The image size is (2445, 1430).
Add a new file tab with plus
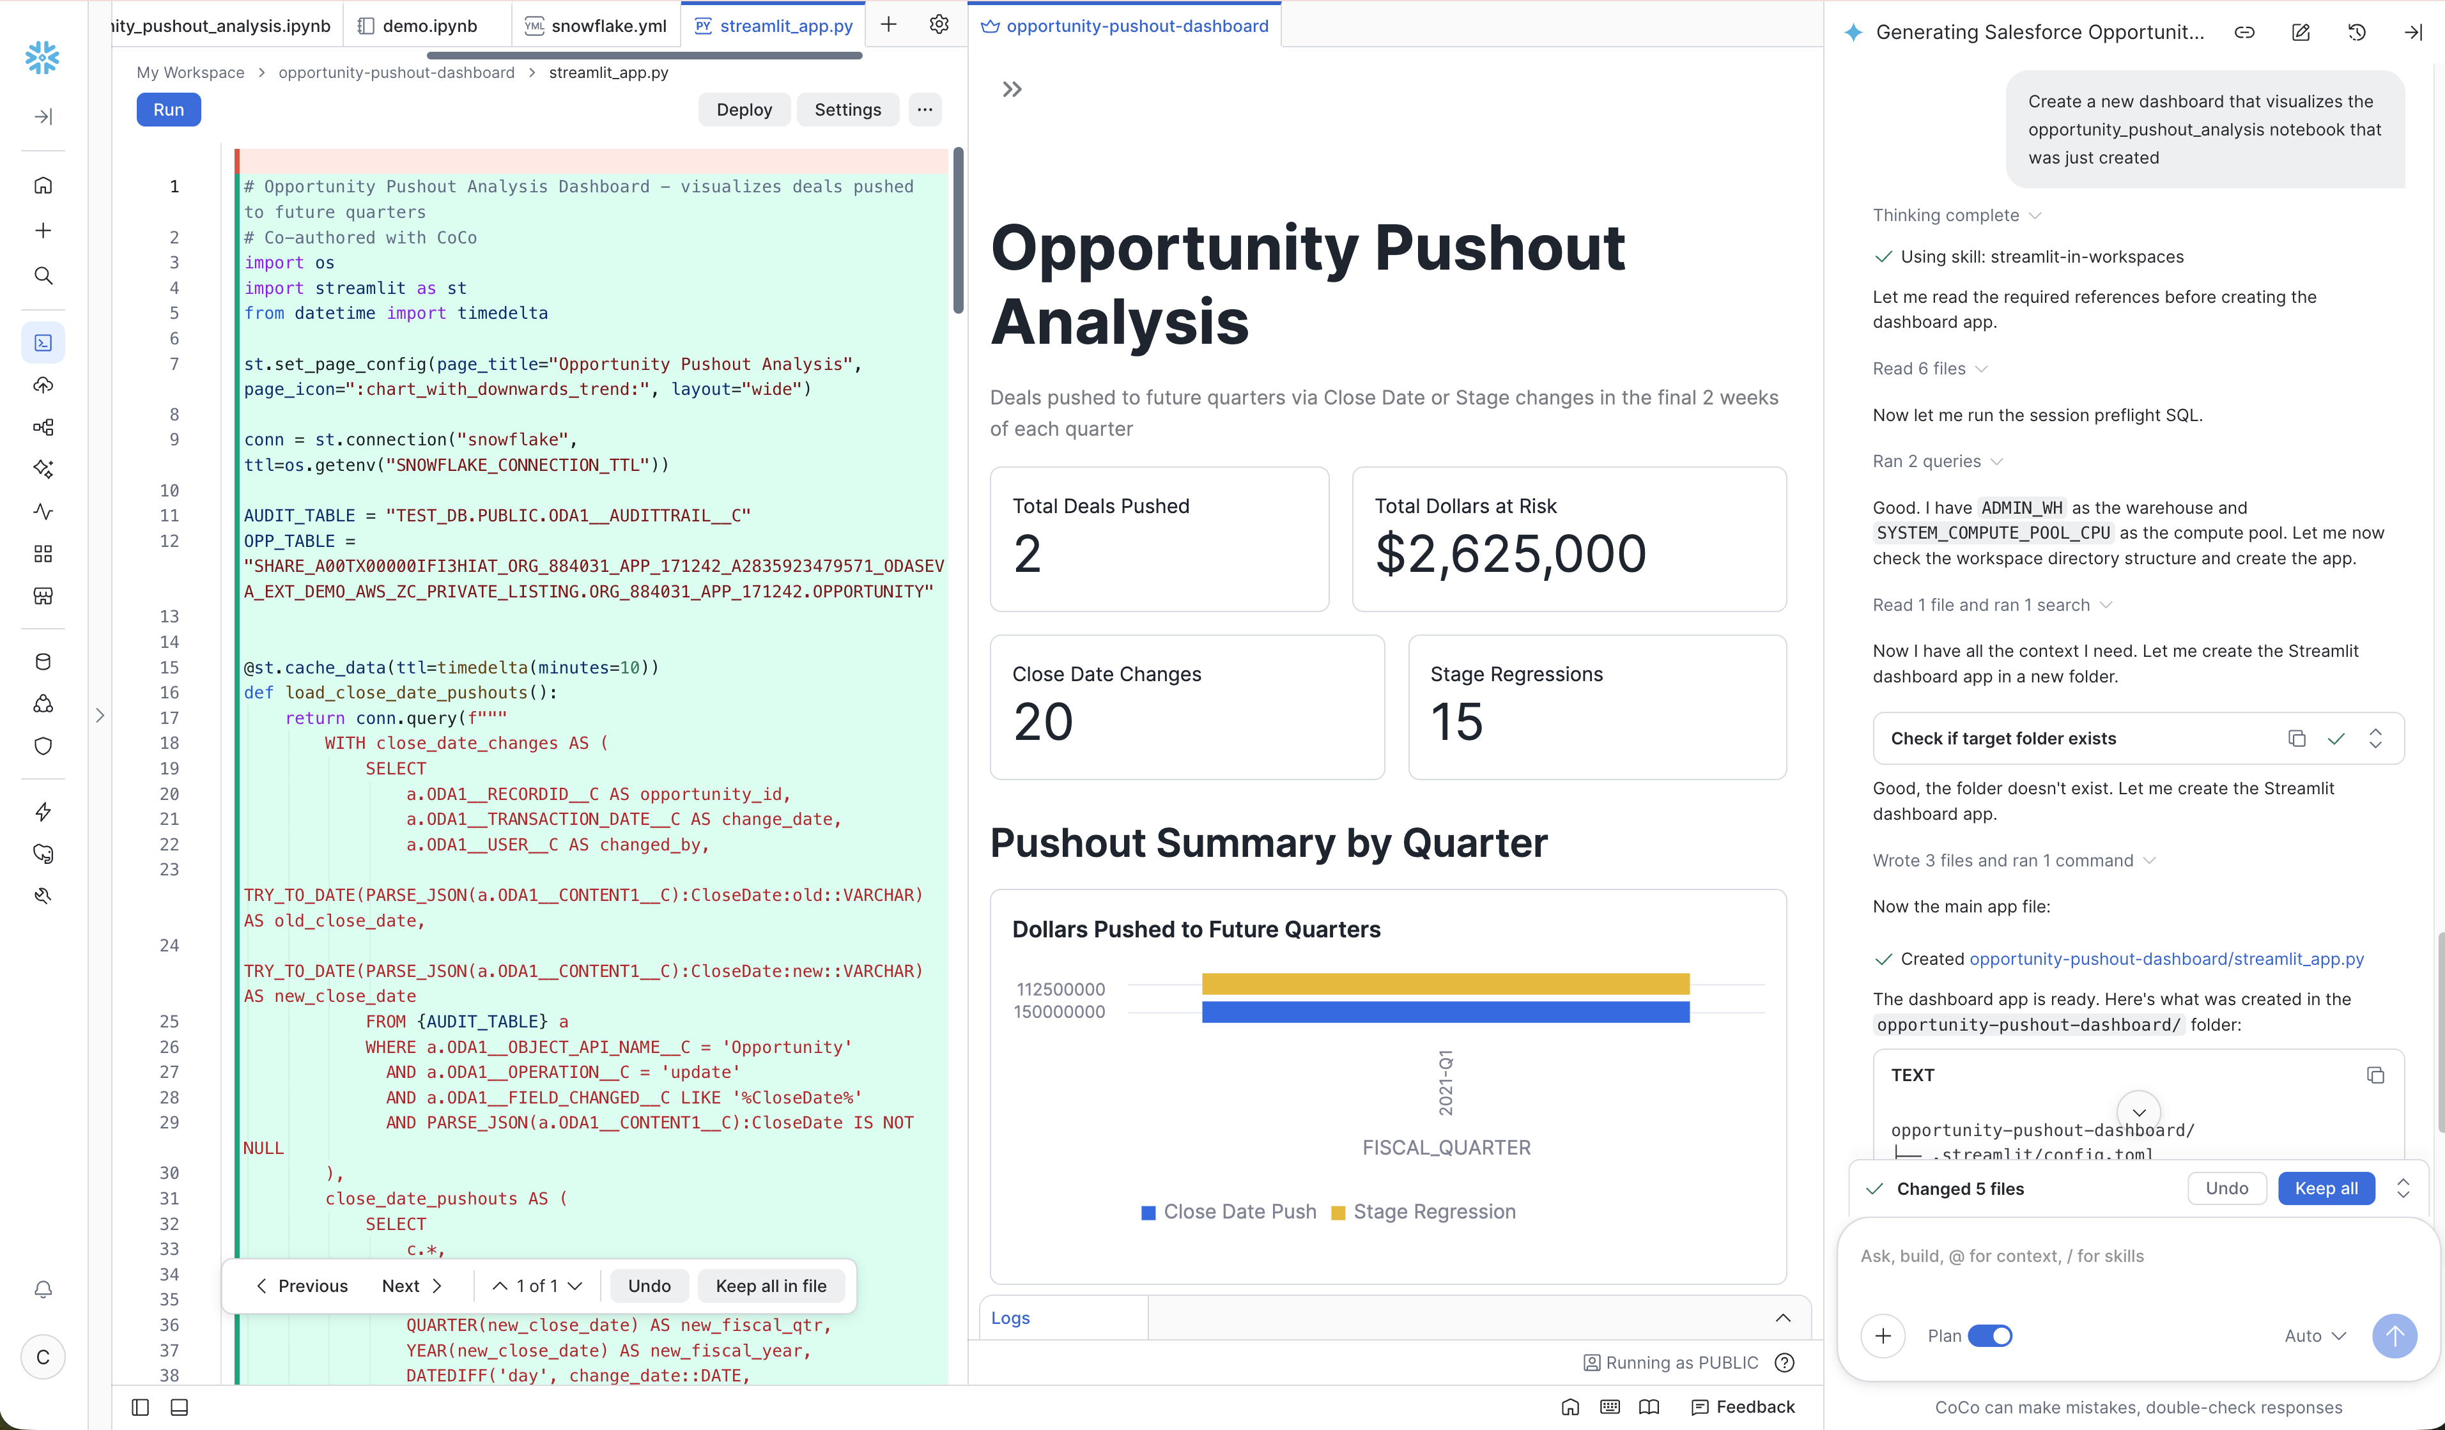[x=889, y=24]
